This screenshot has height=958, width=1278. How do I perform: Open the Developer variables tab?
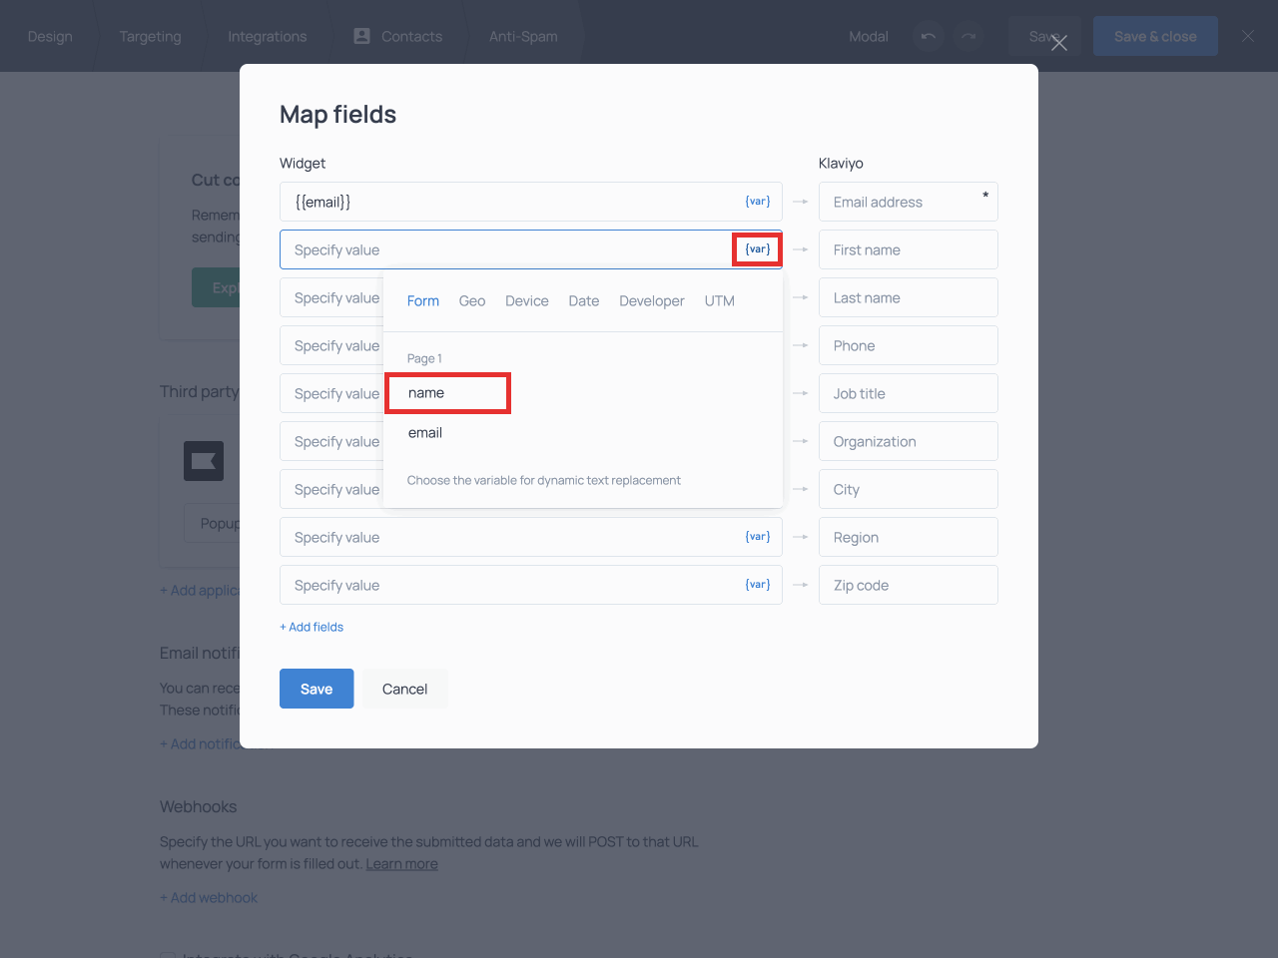(x=651, y=301)
